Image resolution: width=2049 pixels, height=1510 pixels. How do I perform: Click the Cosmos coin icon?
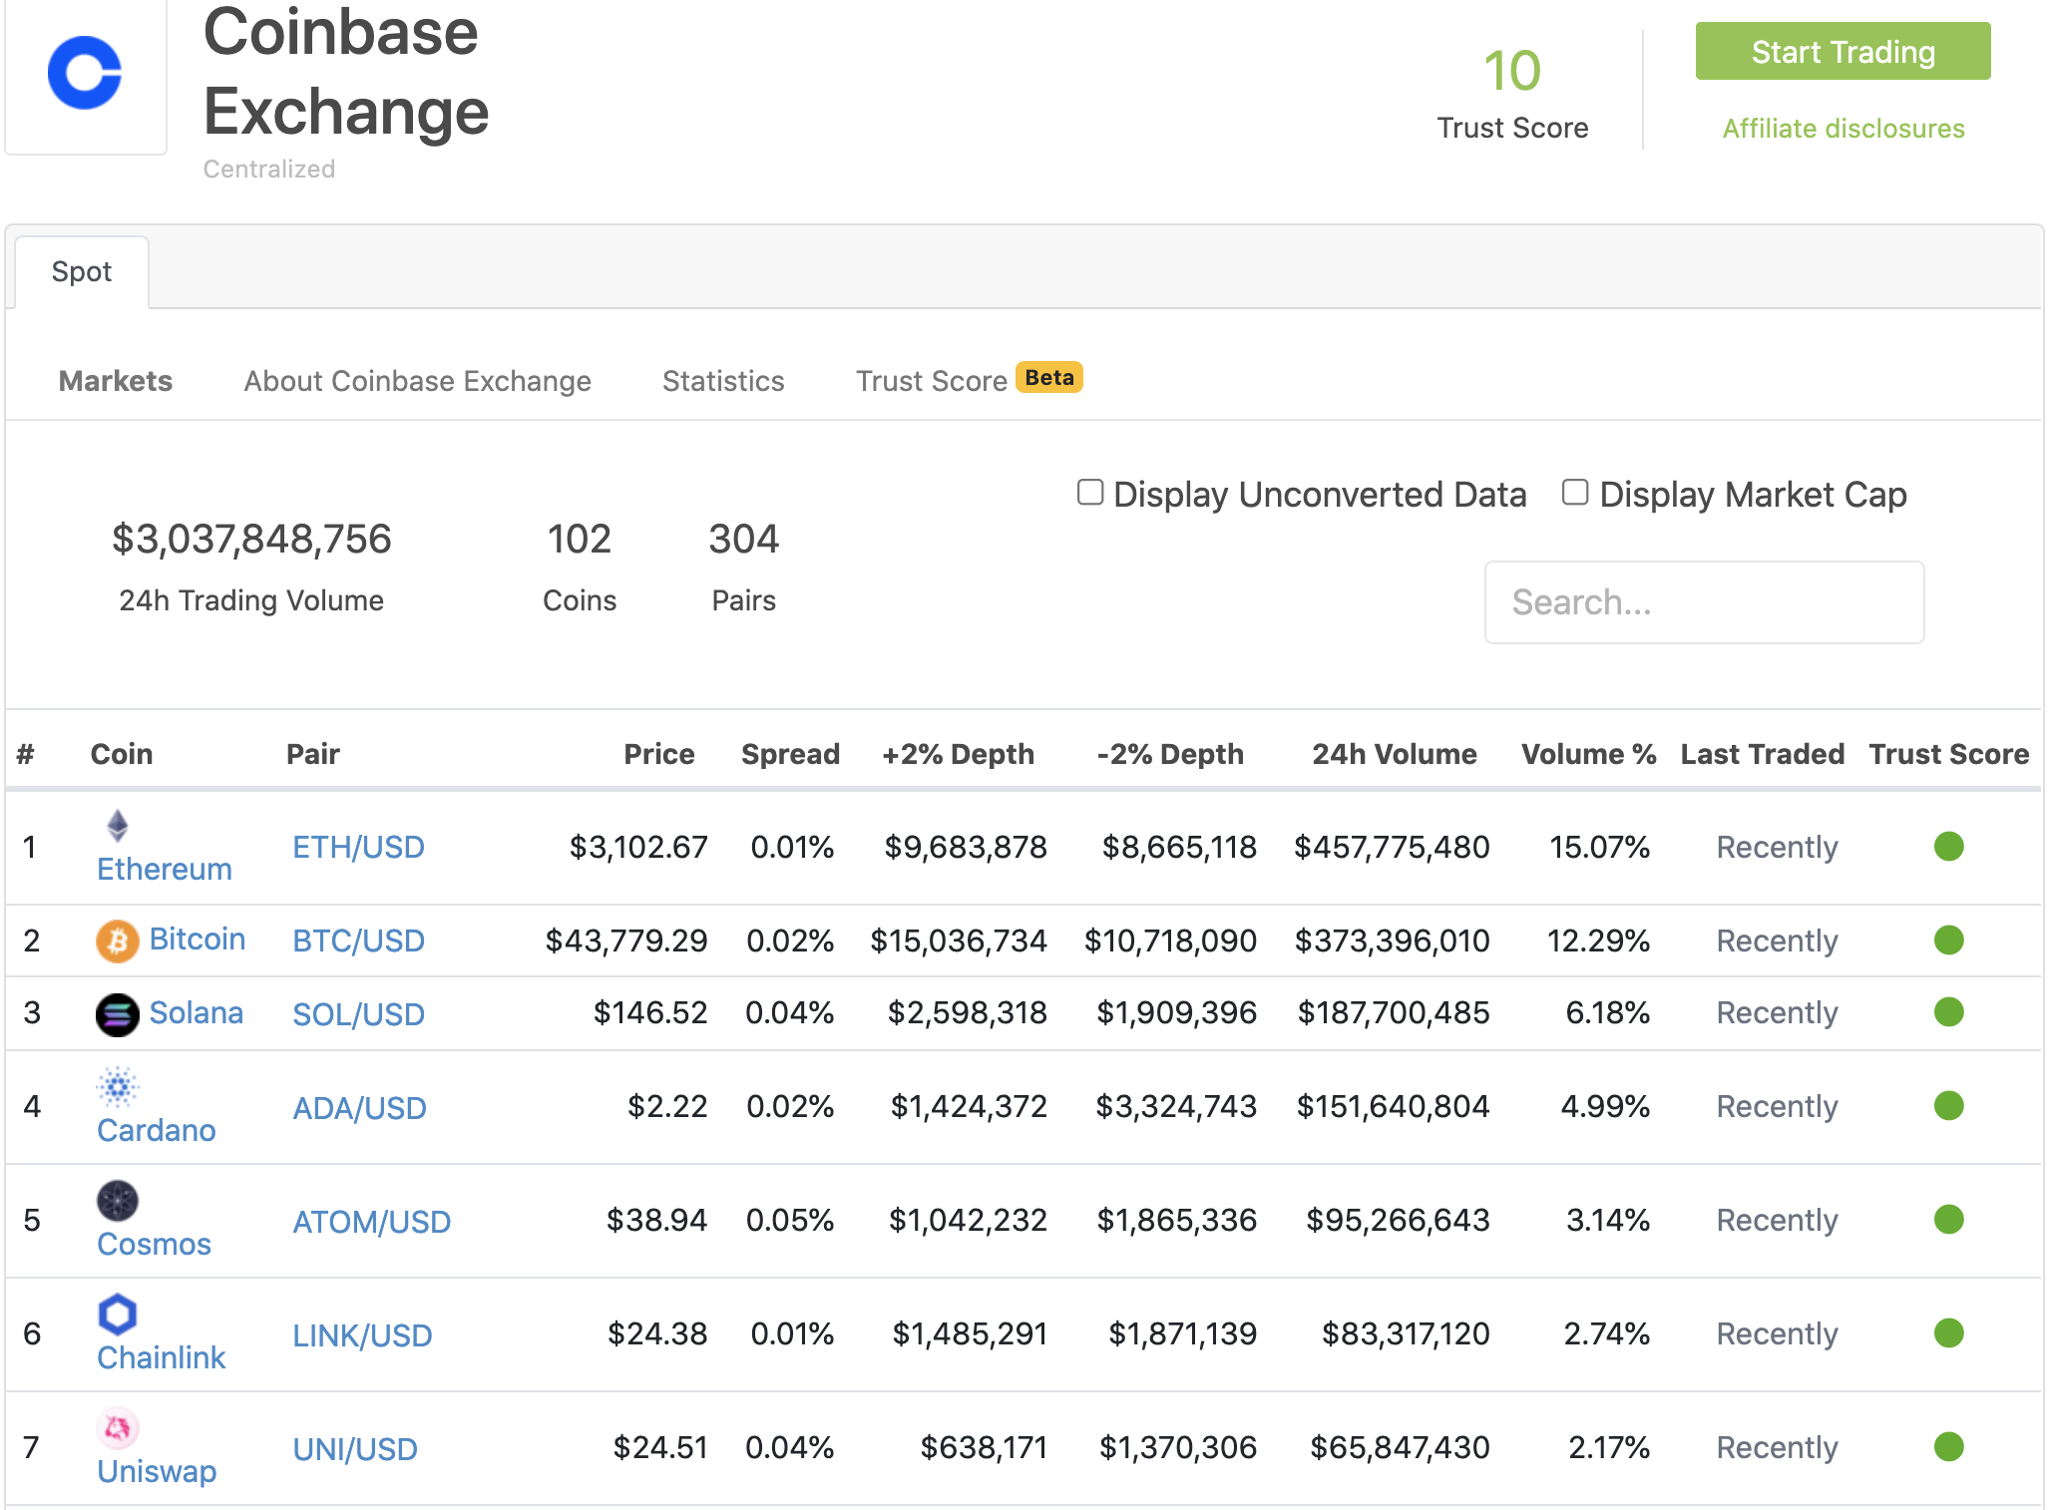click(x=118, y=1201)
